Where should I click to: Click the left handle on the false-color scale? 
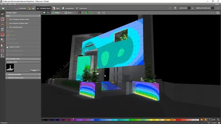tap(73, 119)
